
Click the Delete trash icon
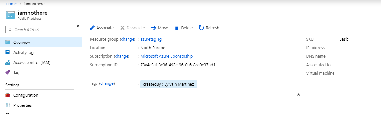click(x=177, y=28)
